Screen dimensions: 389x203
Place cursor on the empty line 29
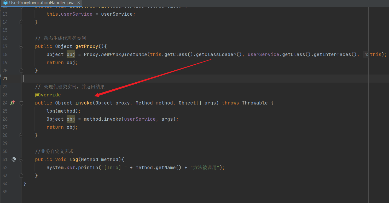click(104, 143)
